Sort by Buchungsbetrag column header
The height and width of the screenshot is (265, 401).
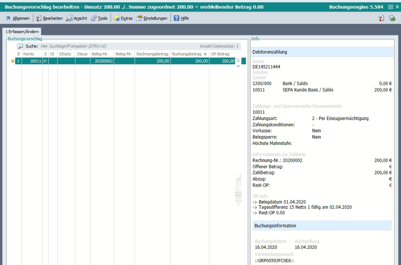[187, 54]
